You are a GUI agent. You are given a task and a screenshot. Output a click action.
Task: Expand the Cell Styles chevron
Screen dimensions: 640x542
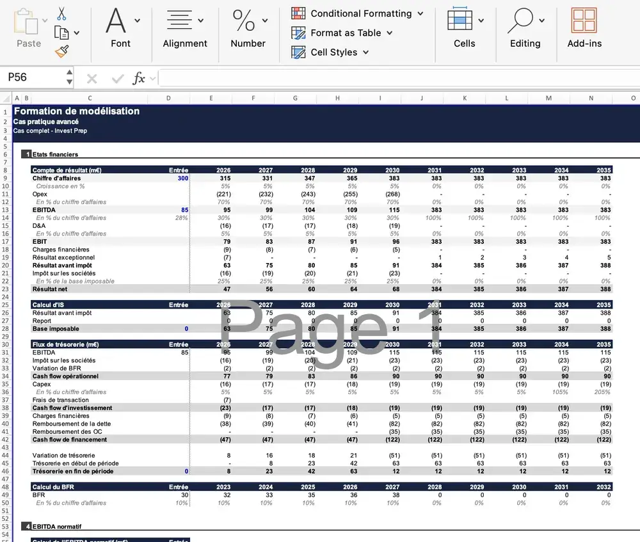(x=365, y=52)
